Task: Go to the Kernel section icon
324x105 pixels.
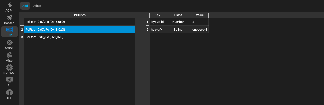Action: 9,42
